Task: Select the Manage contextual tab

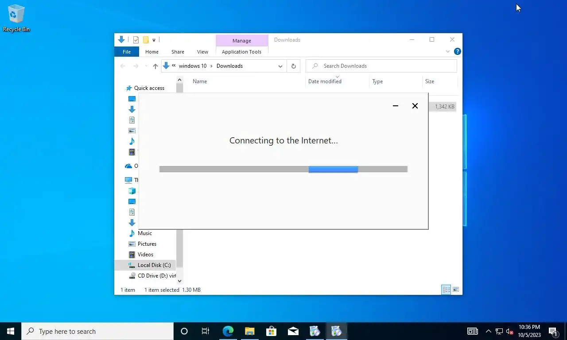Action: [242, 40]
